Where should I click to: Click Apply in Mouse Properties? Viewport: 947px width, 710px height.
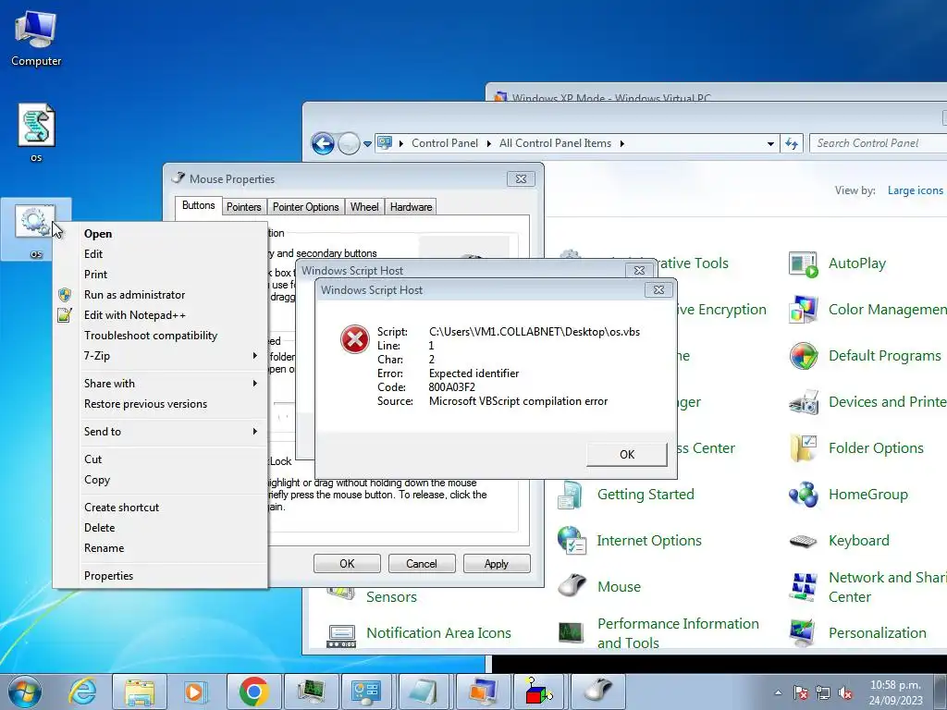(497, 563)
